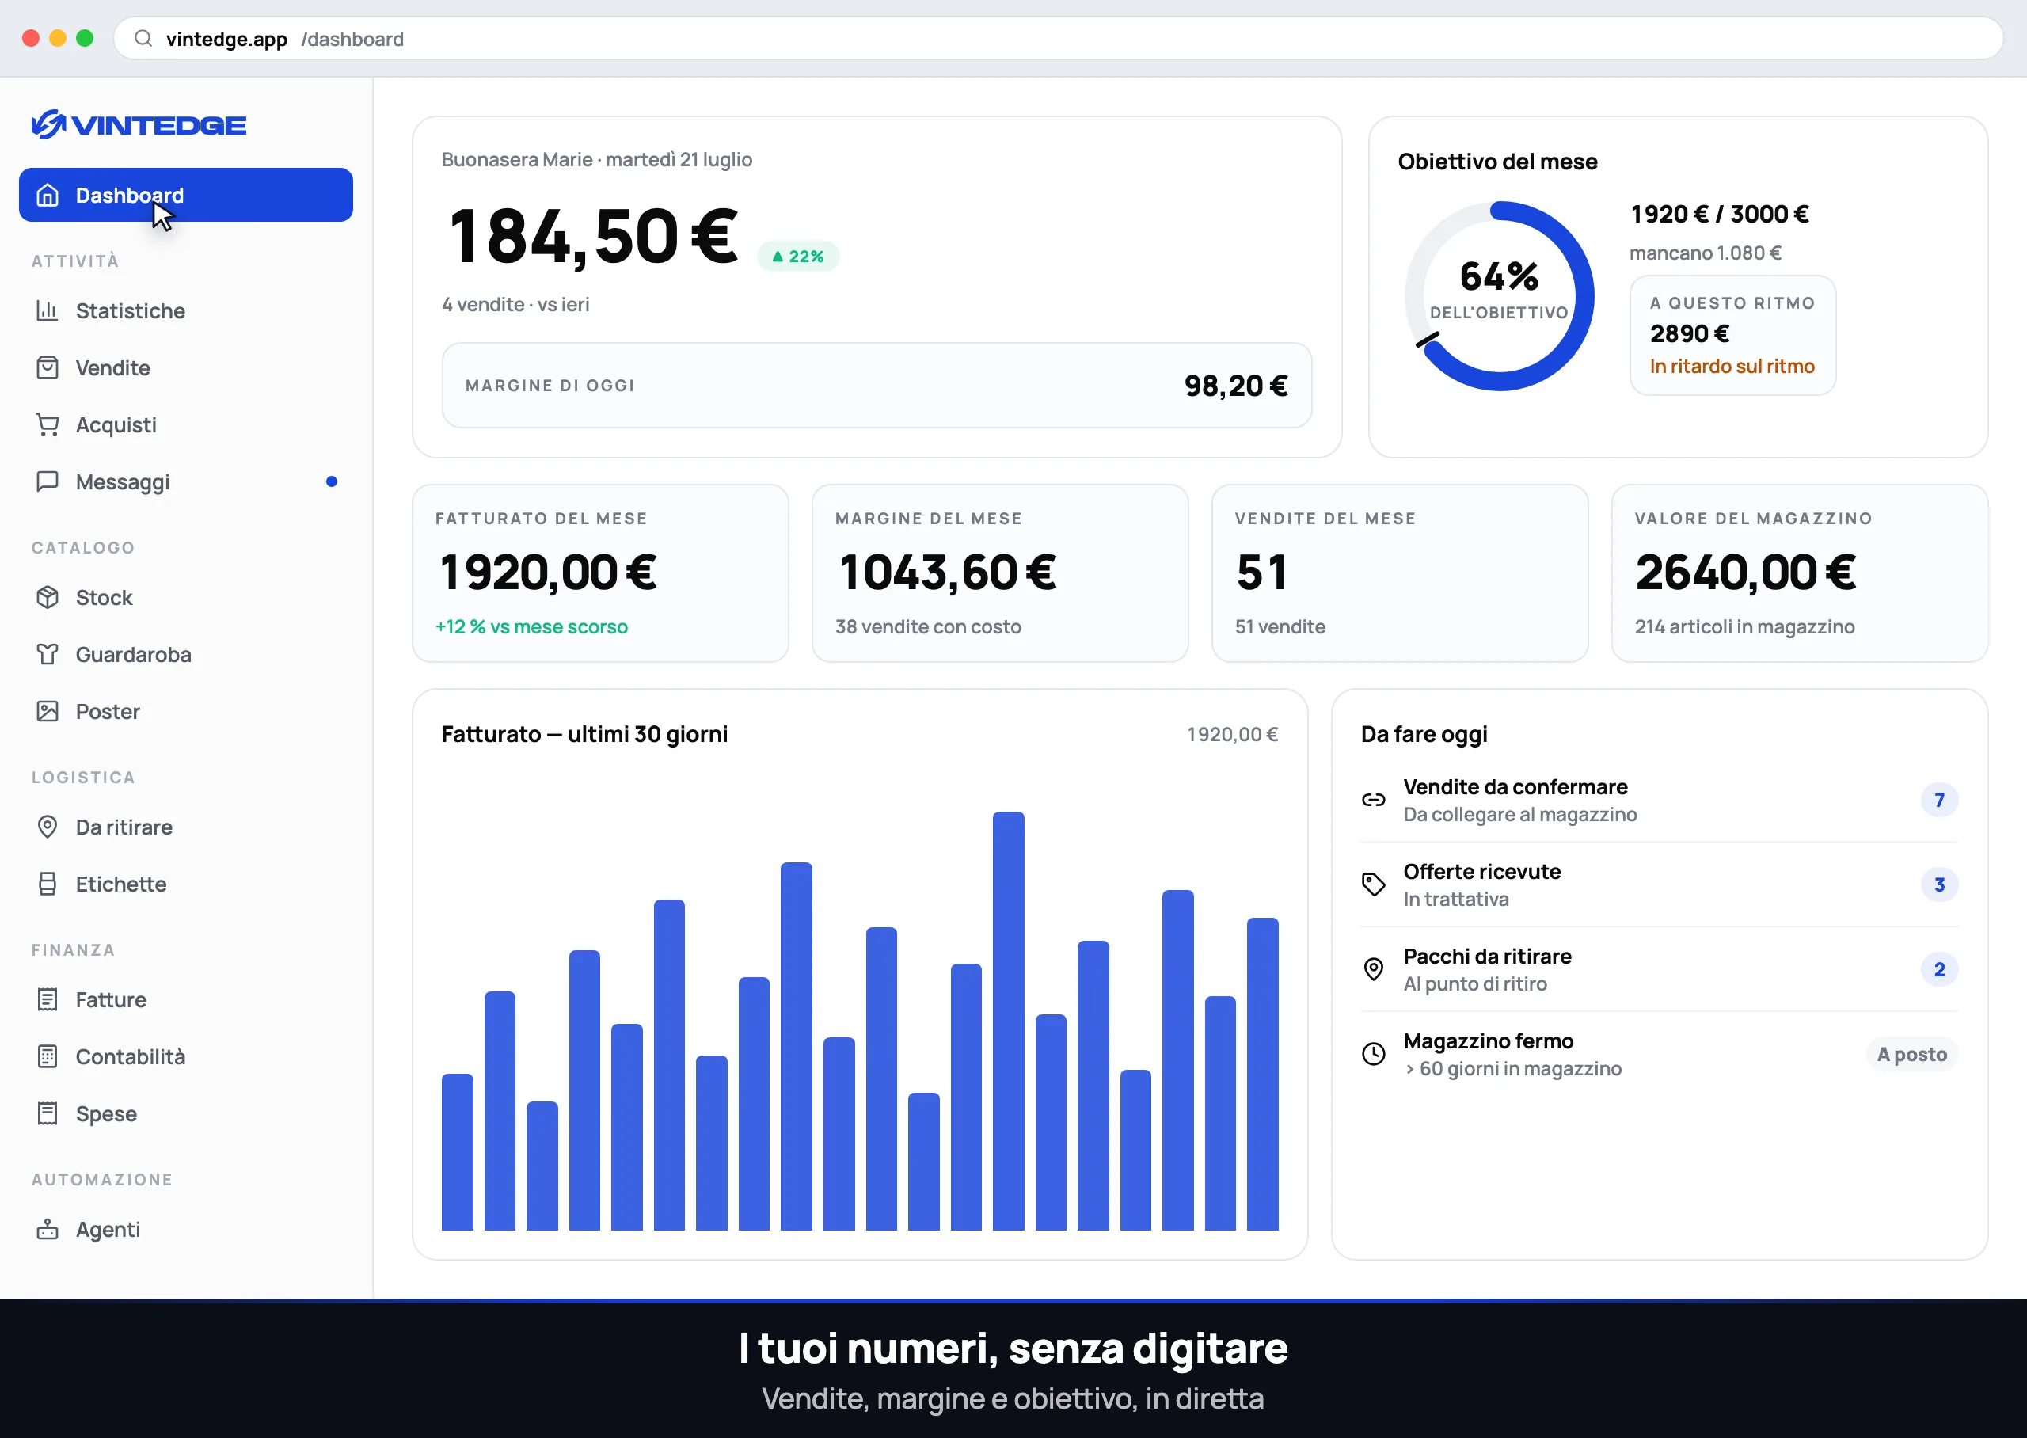2027x1438 pixels.
Task: Click the Guardaroba shirt icon
Action: (x=48, y=654)
